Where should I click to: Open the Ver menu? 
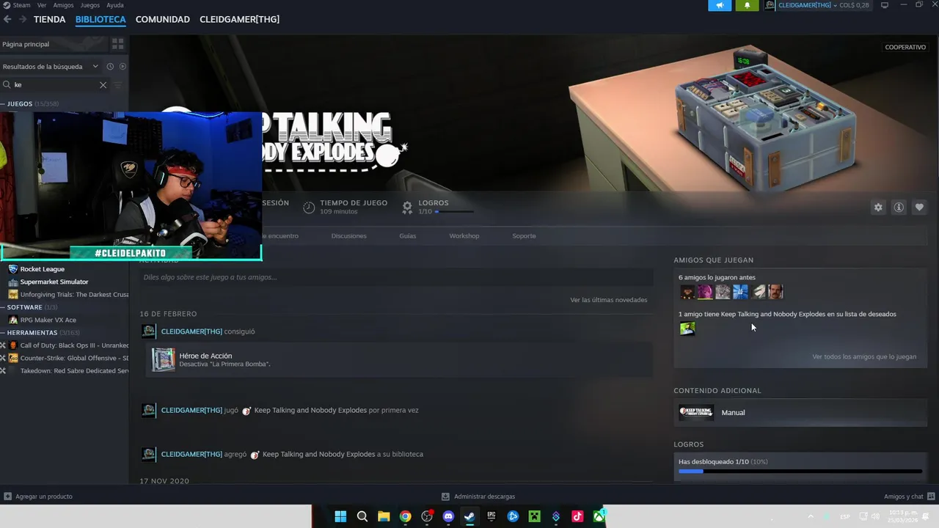click(x=42, y=5)
